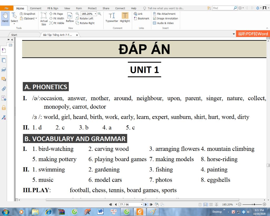This screenshot has width=270, height=216.
Task: Switch to the View ribbon tab
Action: pyautogui.click(x=67, y=8)
